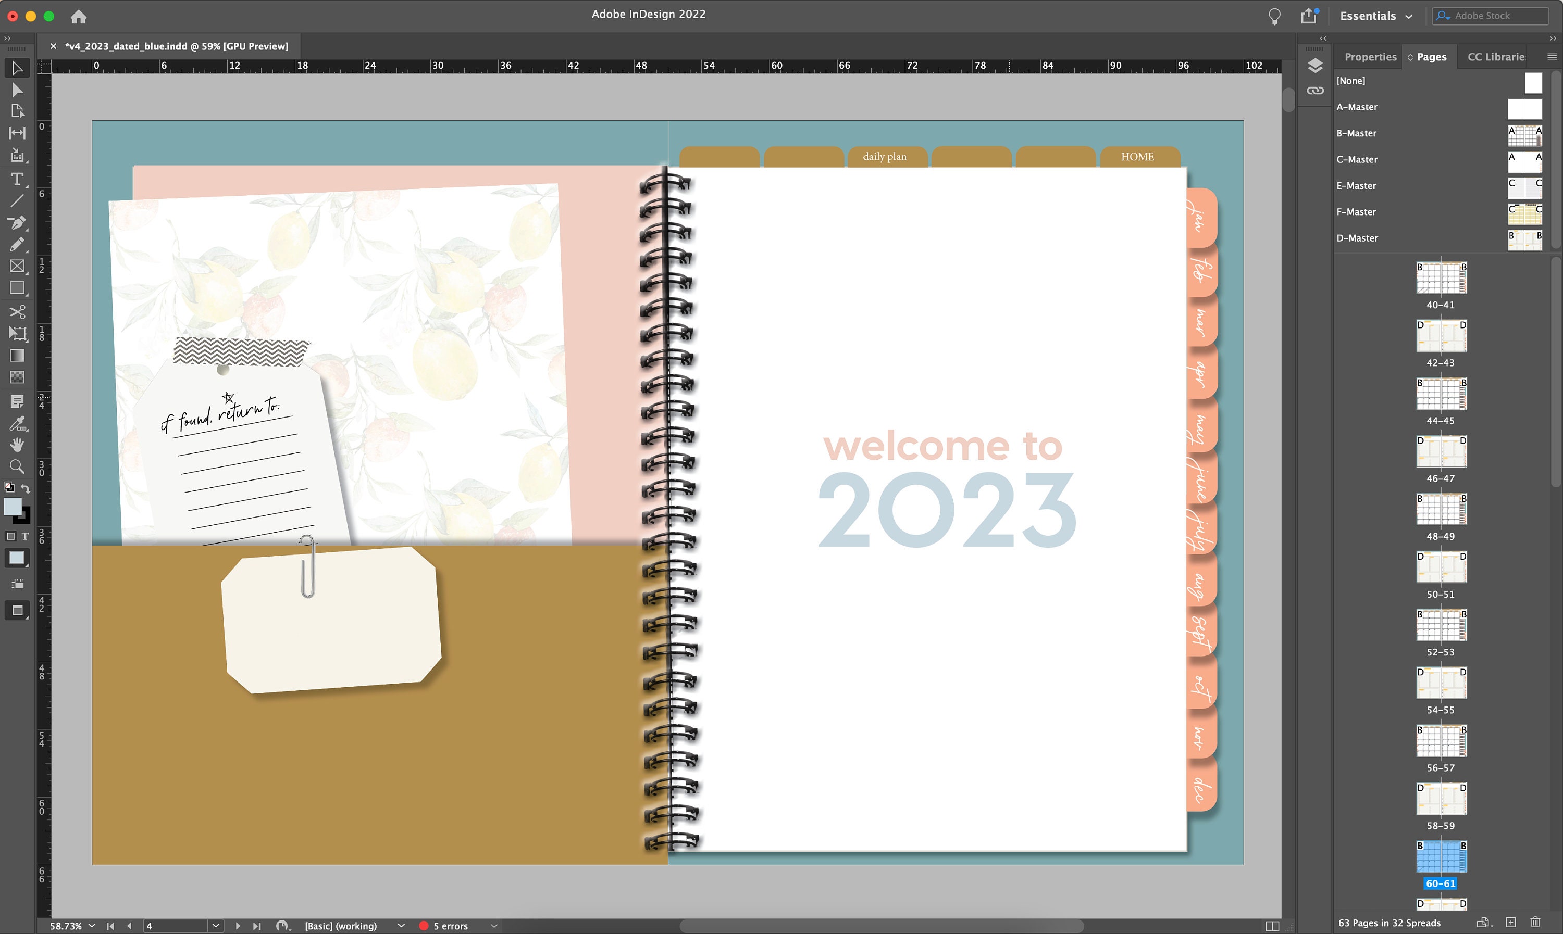Choose the Line tool

pos(17,201)
